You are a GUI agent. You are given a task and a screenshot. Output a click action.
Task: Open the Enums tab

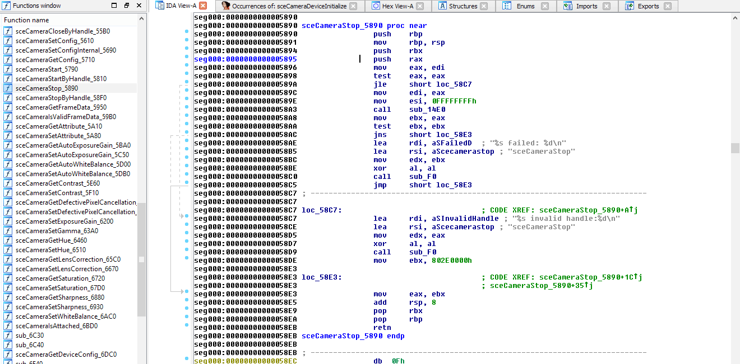526,6
